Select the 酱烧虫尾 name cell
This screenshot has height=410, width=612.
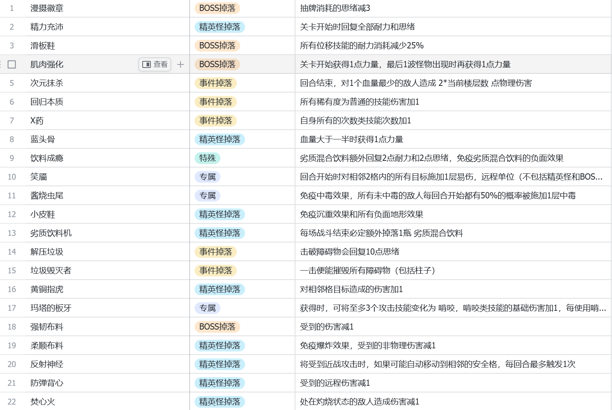click(x=107, y=196)
